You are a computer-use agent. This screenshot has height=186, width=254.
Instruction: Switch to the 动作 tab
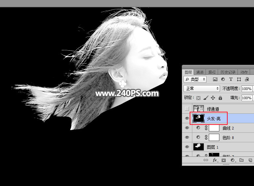point(244,72)
